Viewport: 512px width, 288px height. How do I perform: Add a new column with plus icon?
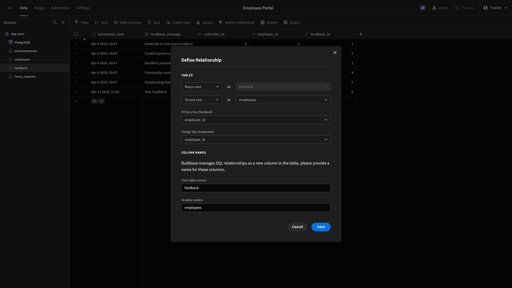[361, 34]
